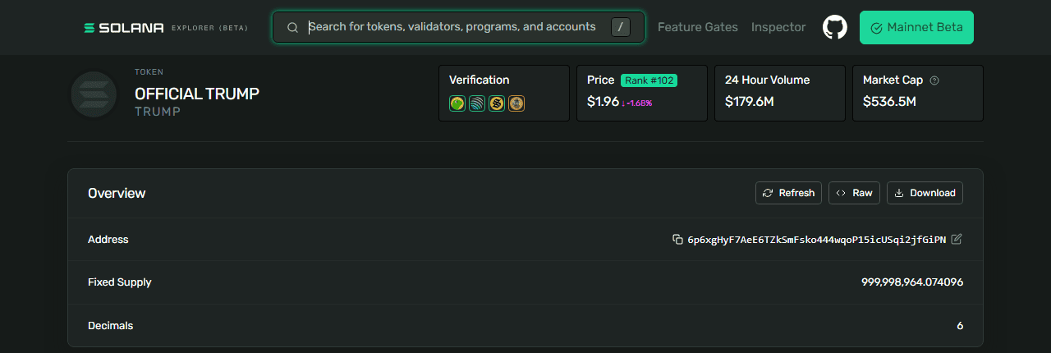The image size is (1051, 353).
Task: Click the search magnifier icon
Action: [292, 27]
